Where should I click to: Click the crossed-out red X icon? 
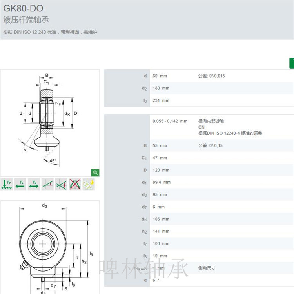click(75, 184)
